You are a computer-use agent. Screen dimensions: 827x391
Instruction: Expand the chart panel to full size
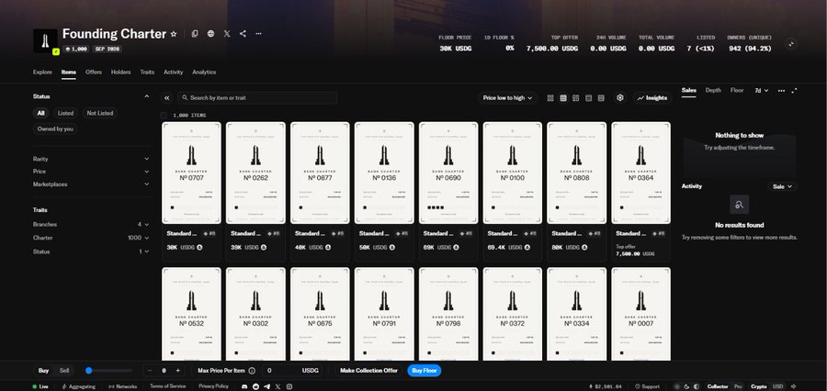[794, 91]
